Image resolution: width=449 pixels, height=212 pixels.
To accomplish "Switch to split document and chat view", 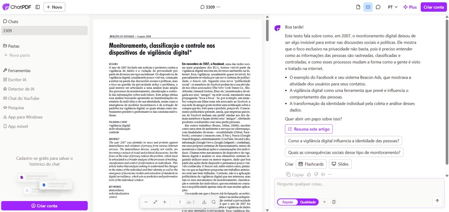I will pyautogui.click(x=368, y=7).
